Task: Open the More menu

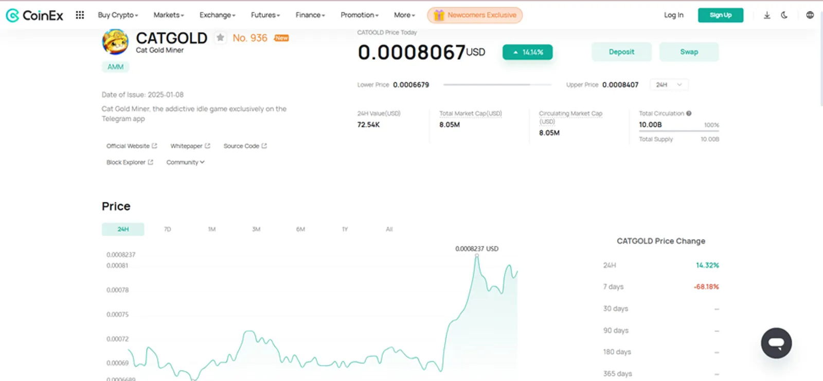Action: [x=404, y=15]
